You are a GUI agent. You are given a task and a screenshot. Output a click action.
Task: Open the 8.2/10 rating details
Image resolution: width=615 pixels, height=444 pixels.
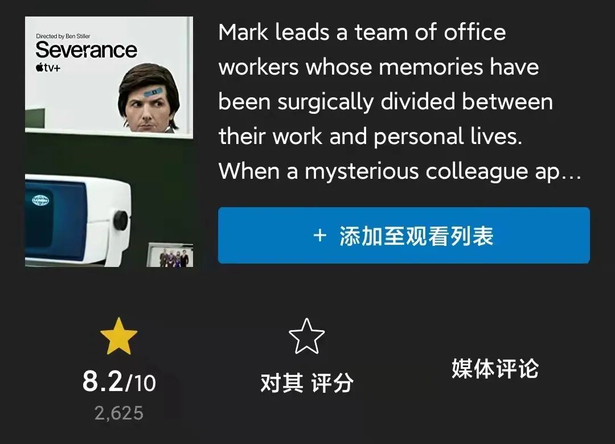[119, 381]
